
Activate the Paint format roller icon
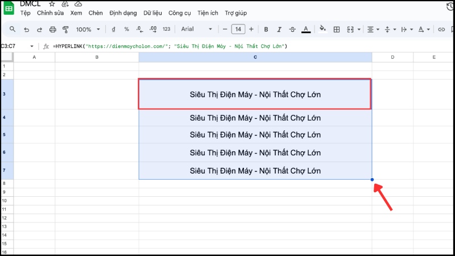[65, 30]
